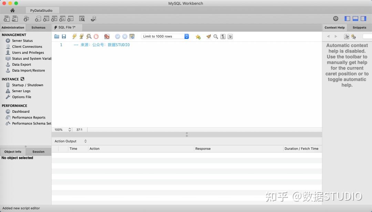Go forward in context help history
The image size is (372, 212).
tap(336, 36)
